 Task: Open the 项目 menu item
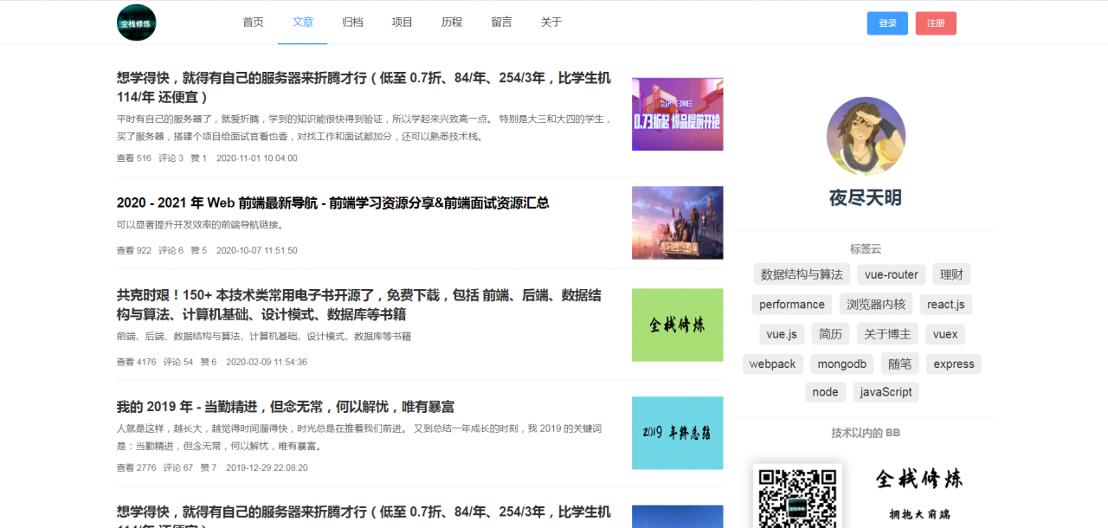coord(402,23)
